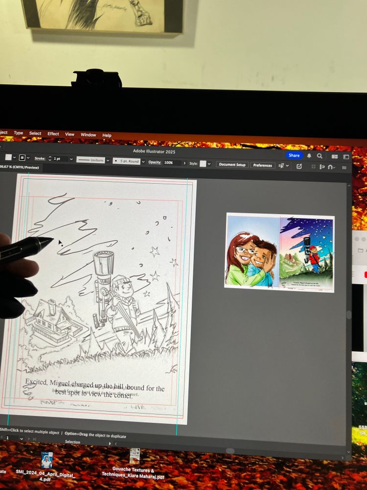Image resolution: width=367 pixels, height=490 pixels.
Task: Click the stroke color box icon
Action: [22, 158]
